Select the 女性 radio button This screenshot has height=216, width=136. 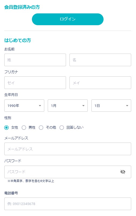(6, 128)
